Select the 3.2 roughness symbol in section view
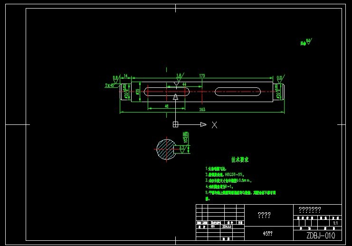Image resolution: width=352 pixels, height=246 pixels. coord(182,149)
